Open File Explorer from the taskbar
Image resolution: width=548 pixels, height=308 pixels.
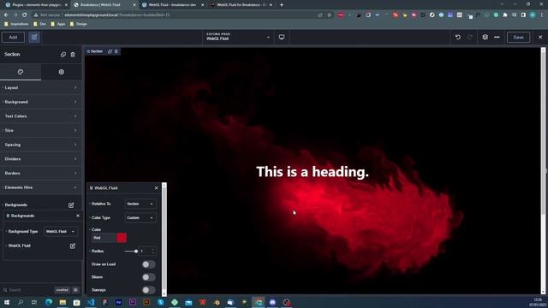pos(63,302)
